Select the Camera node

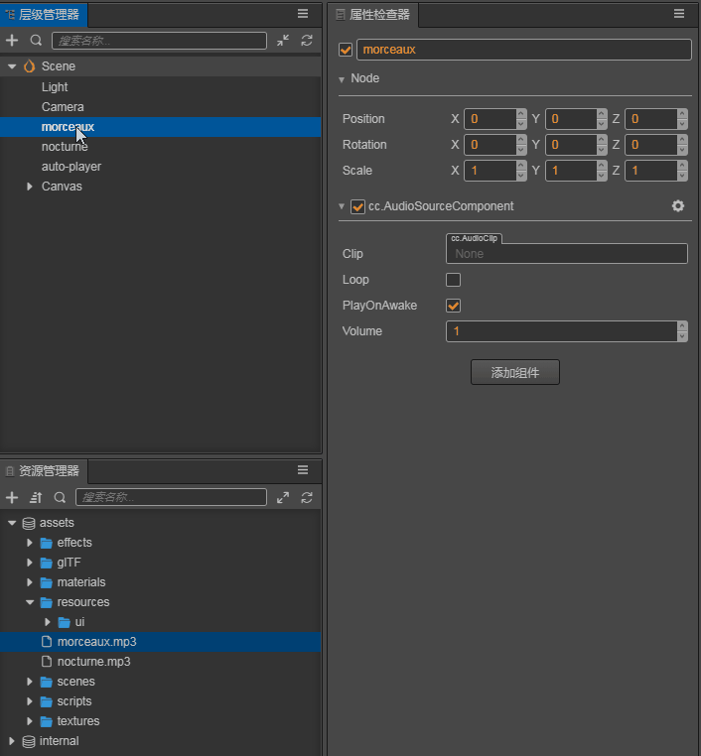(x=63, y=107)
